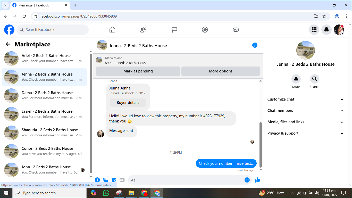
Task: Open Facebook home via the logo
Action: point(9,30)
